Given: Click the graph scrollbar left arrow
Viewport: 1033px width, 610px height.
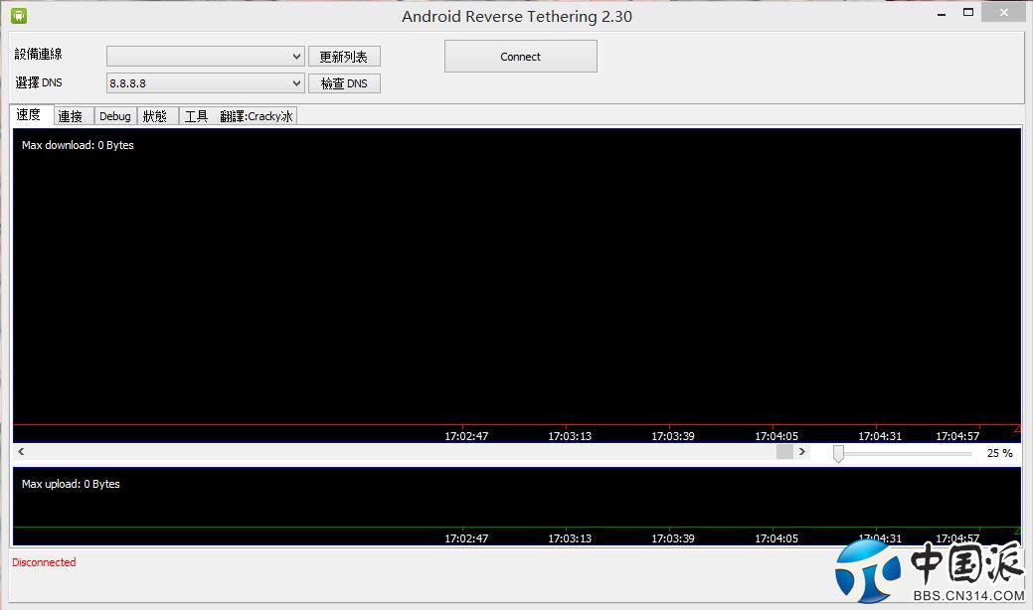Looking at the screenshot, I should point(21,451).
